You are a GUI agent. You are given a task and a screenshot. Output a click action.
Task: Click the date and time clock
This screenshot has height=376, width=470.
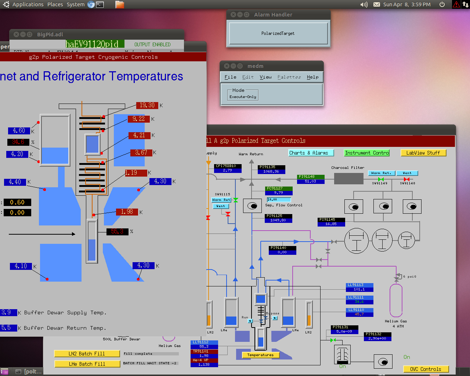(407, 4)
